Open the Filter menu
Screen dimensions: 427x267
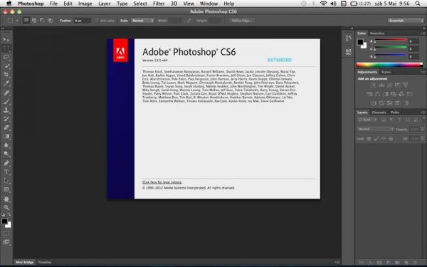click(159, 4)
